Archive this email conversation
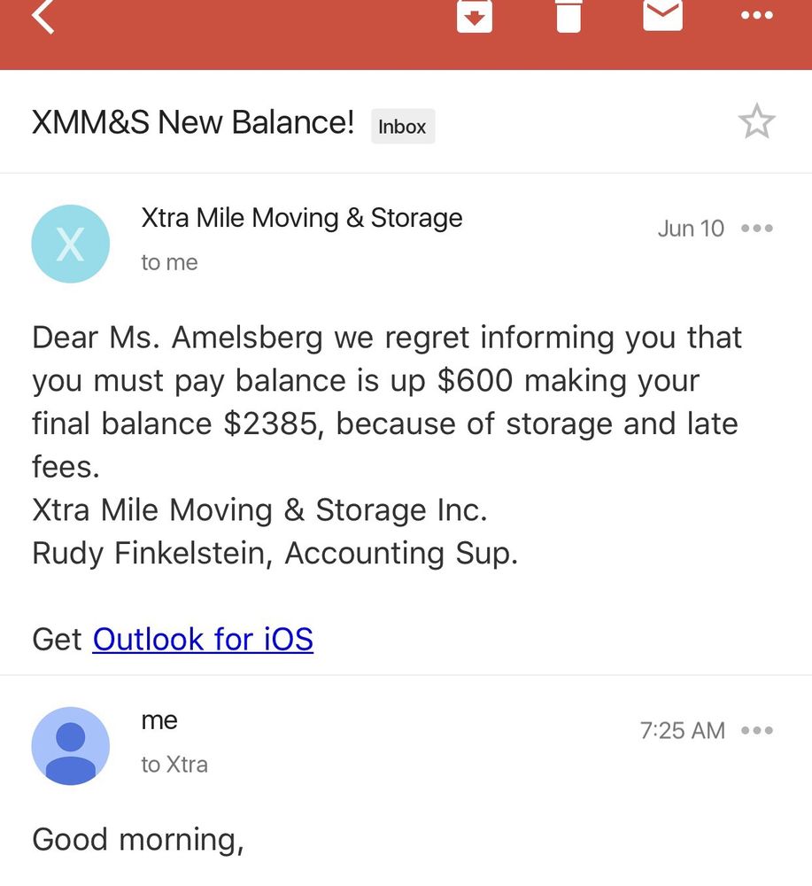Viewport: 812px width, 886px height. [x=474, y=14]
